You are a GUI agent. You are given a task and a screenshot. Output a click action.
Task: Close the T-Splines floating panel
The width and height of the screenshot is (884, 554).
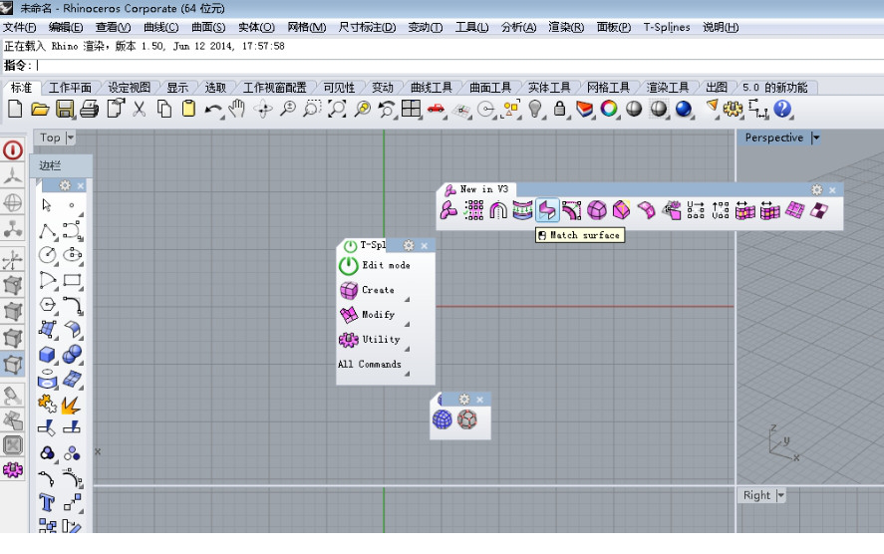point(424,246)
